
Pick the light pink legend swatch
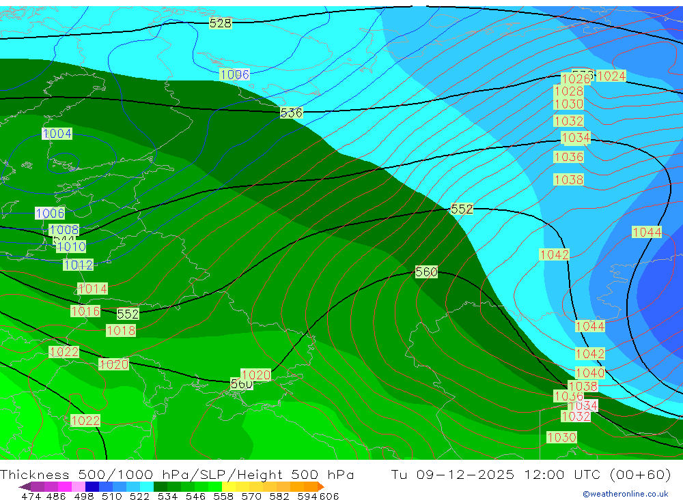tap(78, 486)
